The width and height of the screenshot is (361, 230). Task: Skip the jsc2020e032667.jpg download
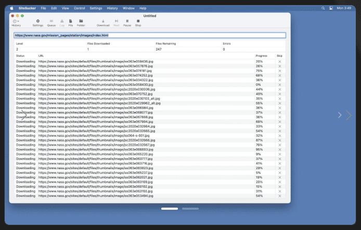[280, 145]
